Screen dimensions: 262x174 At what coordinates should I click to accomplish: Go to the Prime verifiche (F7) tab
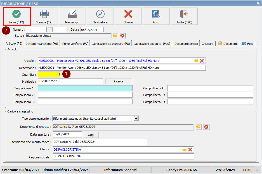click(75, 44)
